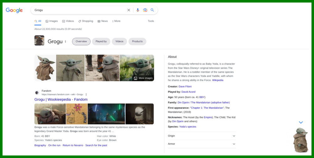Open Din Djarin / The Mandalorian family link

(x=204, y=103)
